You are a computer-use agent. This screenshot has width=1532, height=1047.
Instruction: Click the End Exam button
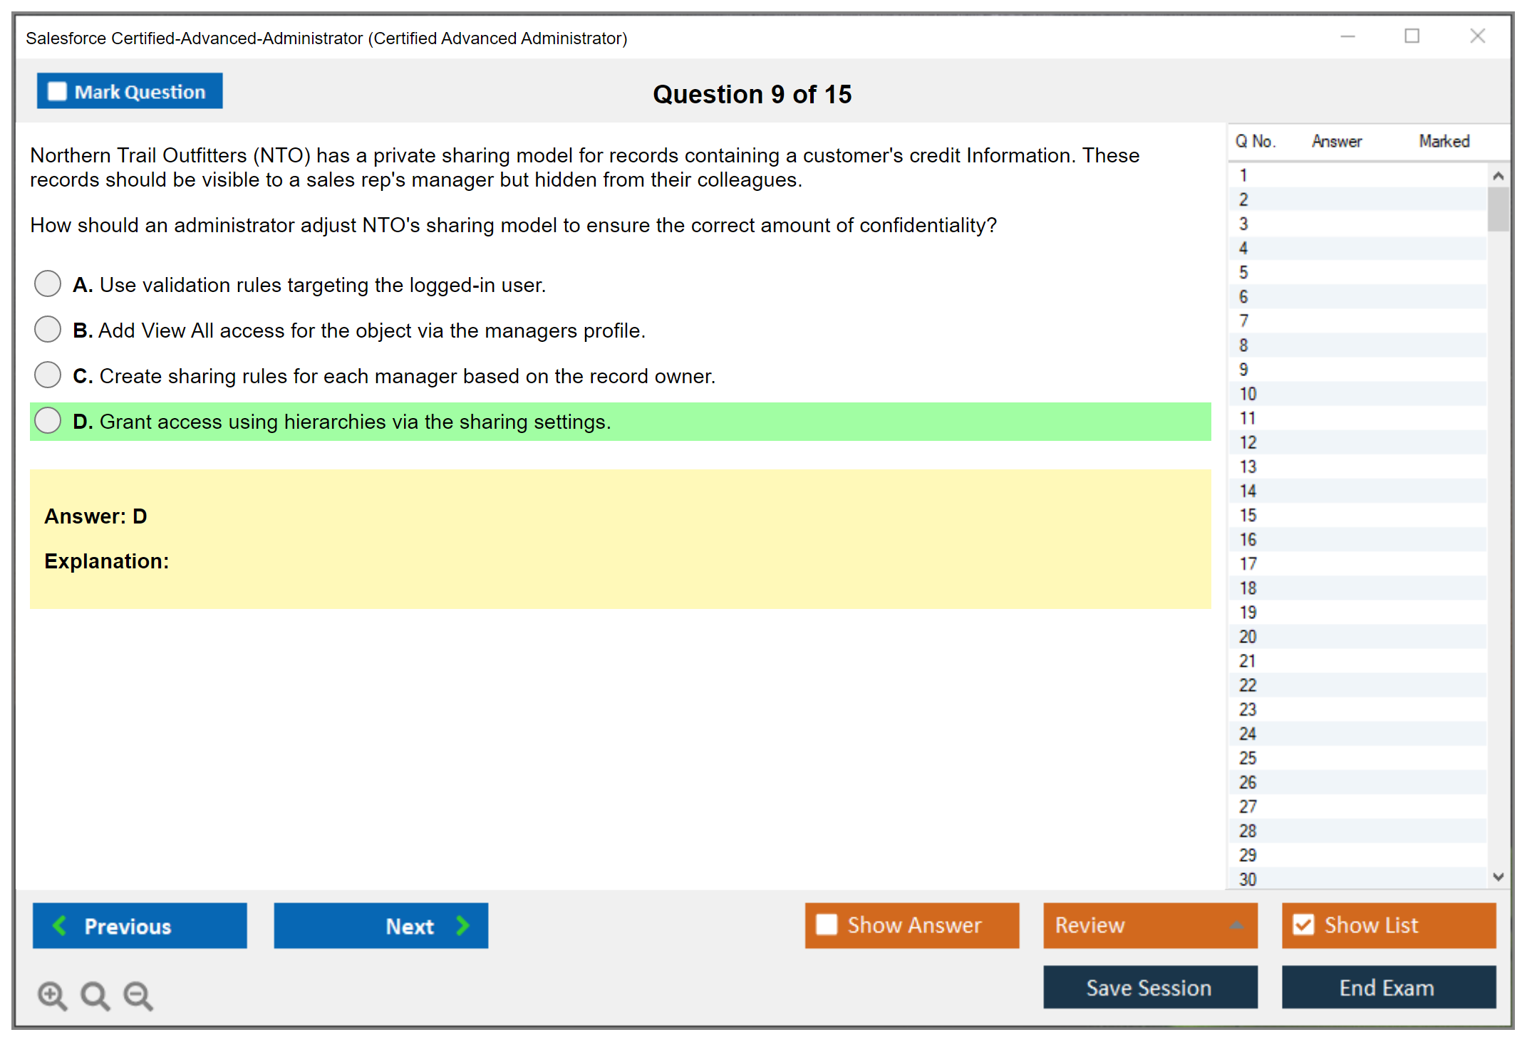tap(1387, 987)
